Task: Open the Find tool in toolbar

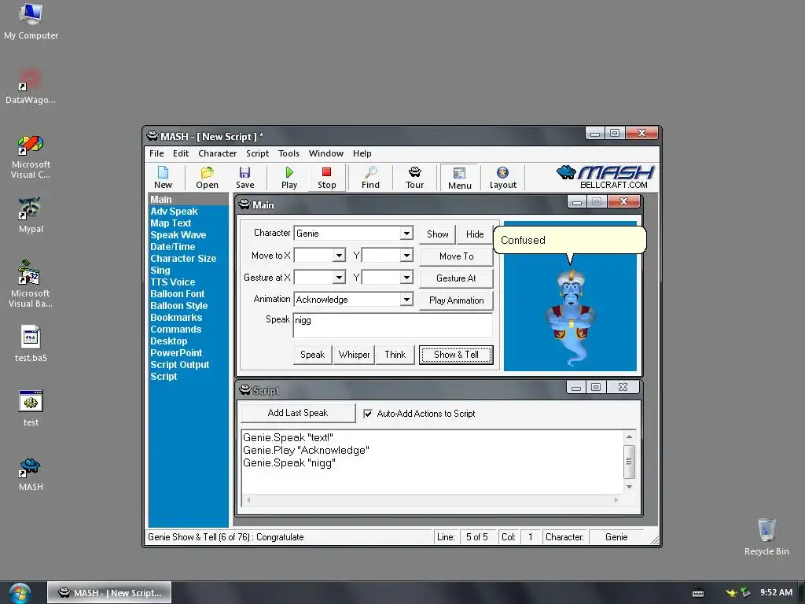Action: (x=370, y=178)
